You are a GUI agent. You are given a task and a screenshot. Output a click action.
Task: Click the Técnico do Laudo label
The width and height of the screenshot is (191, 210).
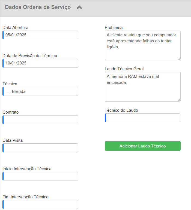pos(121,110)
